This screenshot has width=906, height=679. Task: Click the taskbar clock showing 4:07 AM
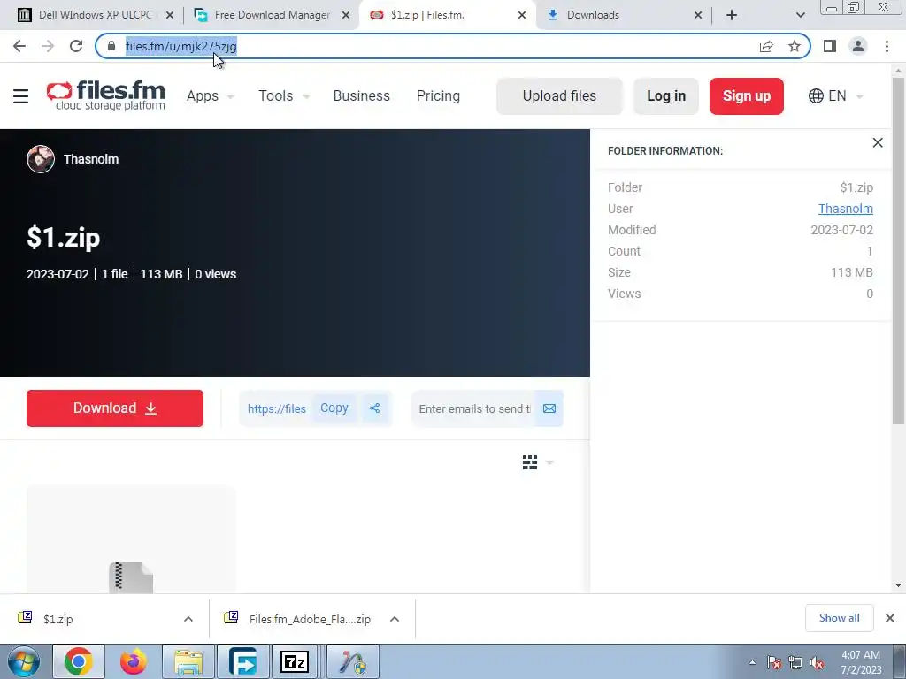pyautogui.click(x=861, y=662)
